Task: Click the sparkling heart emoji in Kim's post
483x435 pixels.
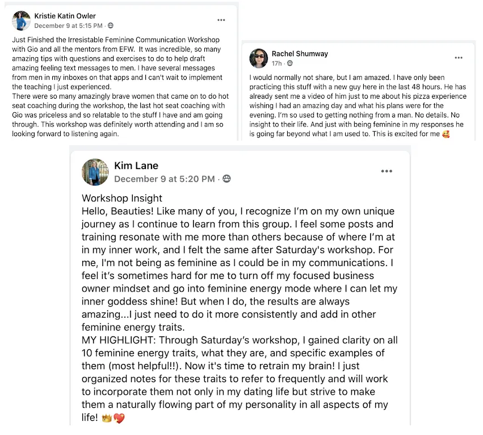Action: tap(119, 418)
